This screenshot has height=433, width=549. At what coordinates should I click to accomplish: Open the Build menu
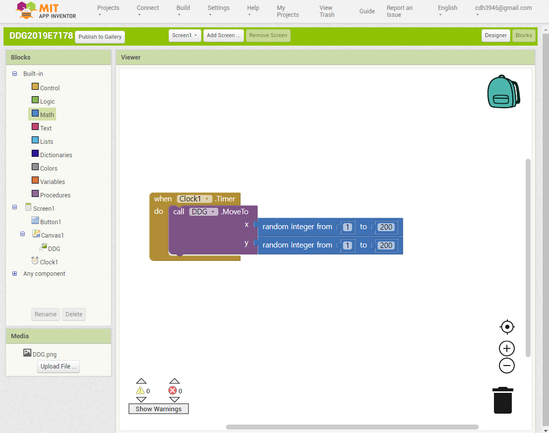pos(183,10)
